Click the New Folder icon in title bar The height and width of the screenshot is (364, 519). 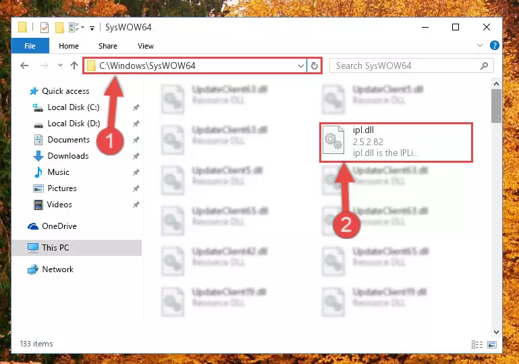pyautogui.click(x=59, y=28)
